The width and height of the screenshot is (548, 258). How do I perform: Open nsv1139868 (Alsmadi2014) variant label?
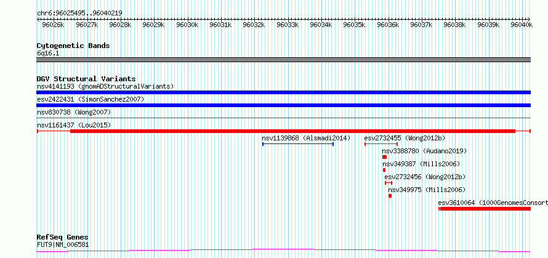(306, 138)
